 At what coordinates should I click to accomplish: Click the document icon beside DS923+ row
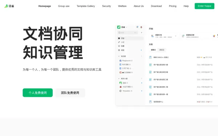[150, 57]
